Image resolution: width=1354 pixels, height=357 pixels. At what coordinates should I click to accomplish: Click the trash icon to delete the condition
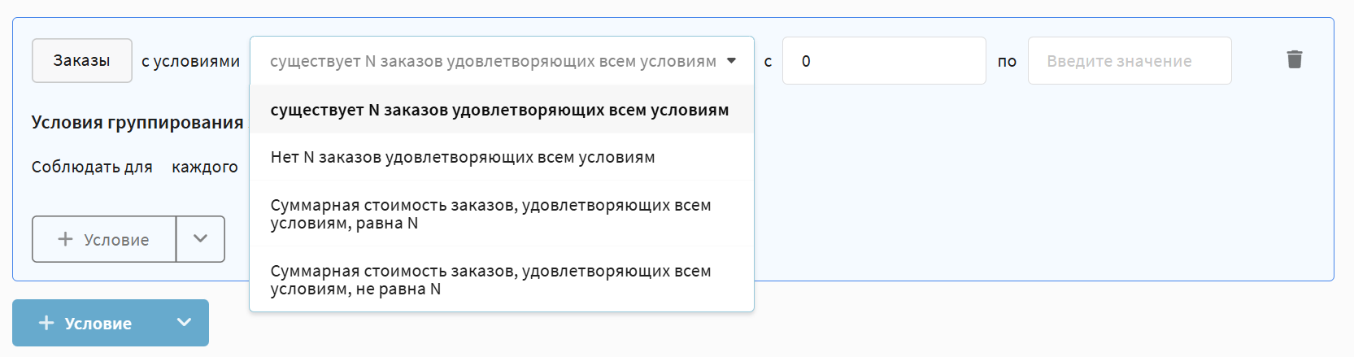(1295, 59)
